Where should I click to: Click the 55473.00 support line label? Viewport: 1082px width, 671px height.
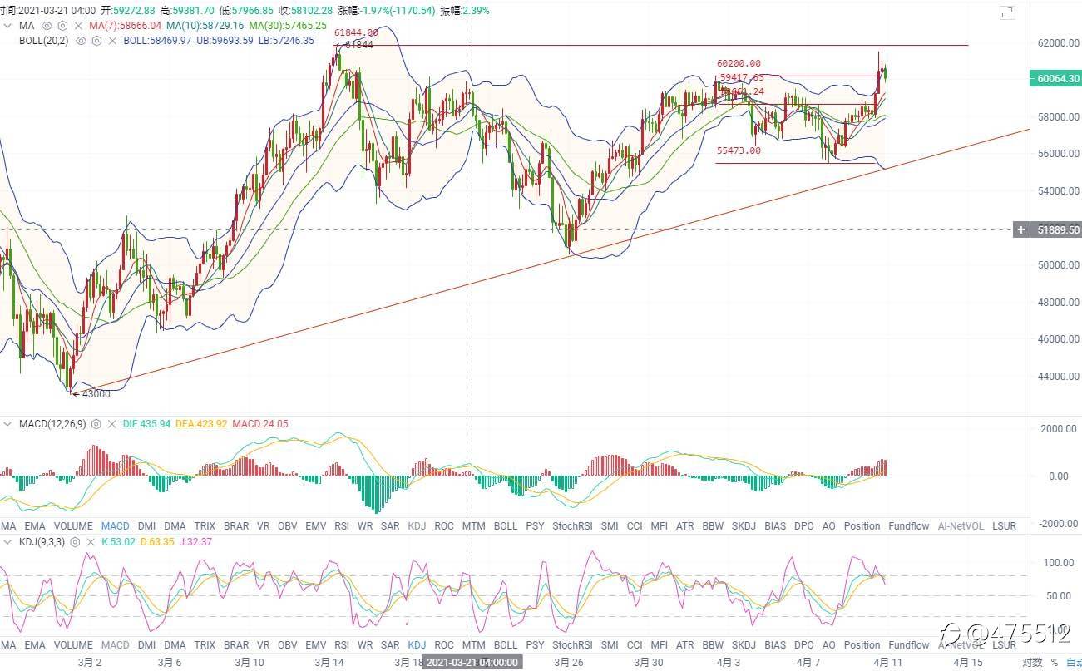(x=739, y=151)
